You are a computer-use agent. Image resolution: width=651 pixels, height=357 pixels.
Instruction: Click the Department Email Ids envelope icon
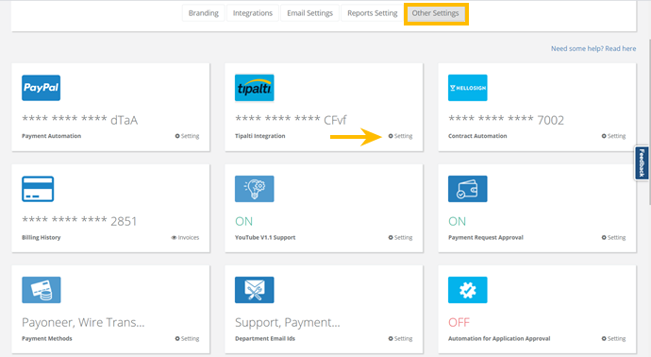pyautogui.click(x=255, y=290)
